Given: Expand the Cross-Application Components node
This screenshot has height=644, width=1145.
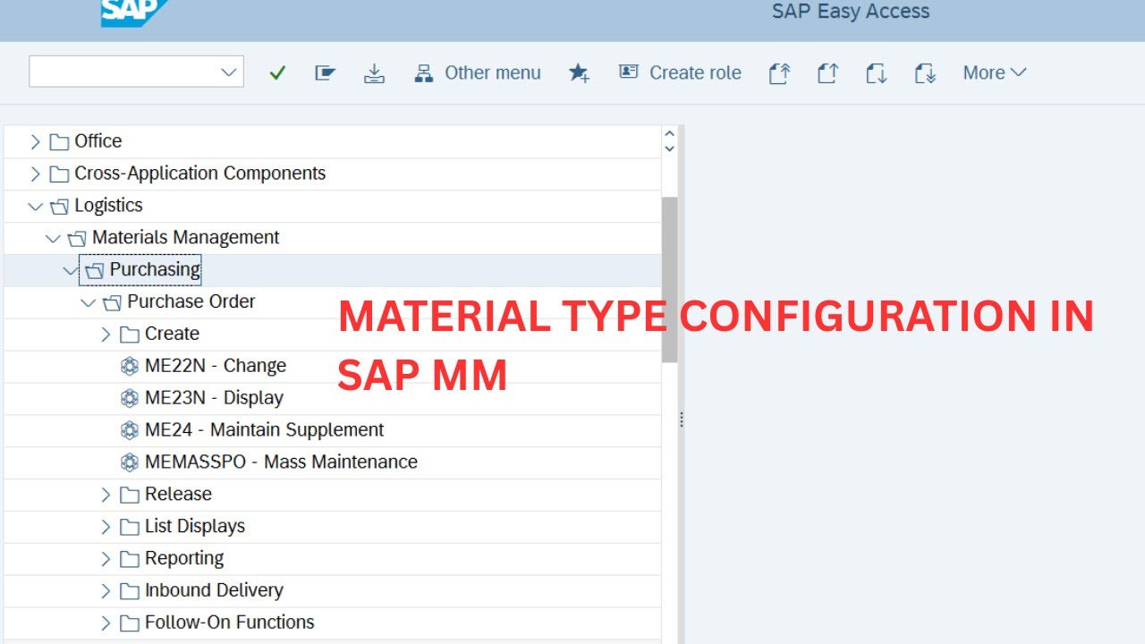Looking at the screenshot, I should [35, 174].
